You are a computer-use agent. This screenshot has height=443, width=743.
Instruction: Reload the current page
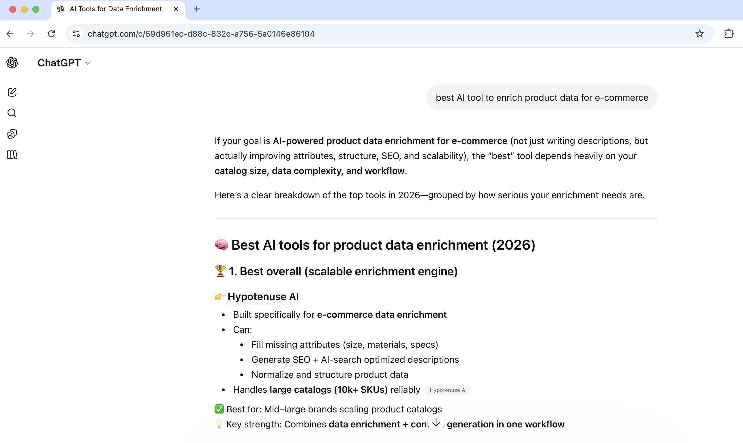(x=51, y=34)
